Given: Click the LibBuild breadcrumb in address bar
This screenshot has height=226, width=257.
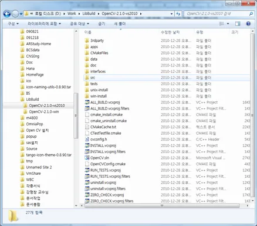Looking at the screenshot, I should (89, 14).
